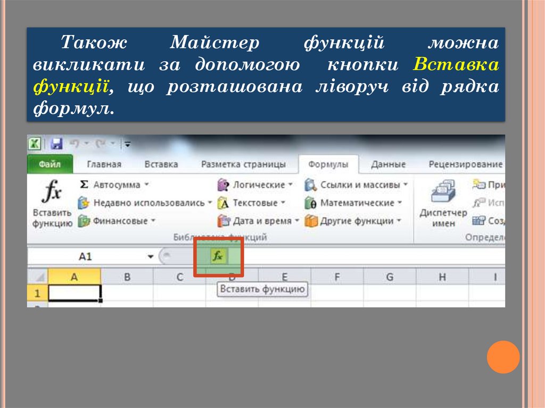Select column C header
The height and width of the screenshot is (408, 545).
[180, 277]
